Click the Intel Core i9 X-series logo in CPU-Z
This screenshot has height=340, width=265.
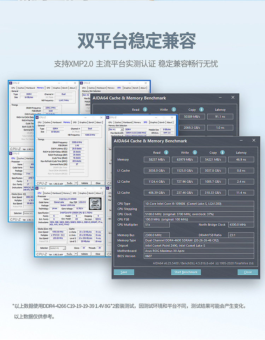point(95,203)
